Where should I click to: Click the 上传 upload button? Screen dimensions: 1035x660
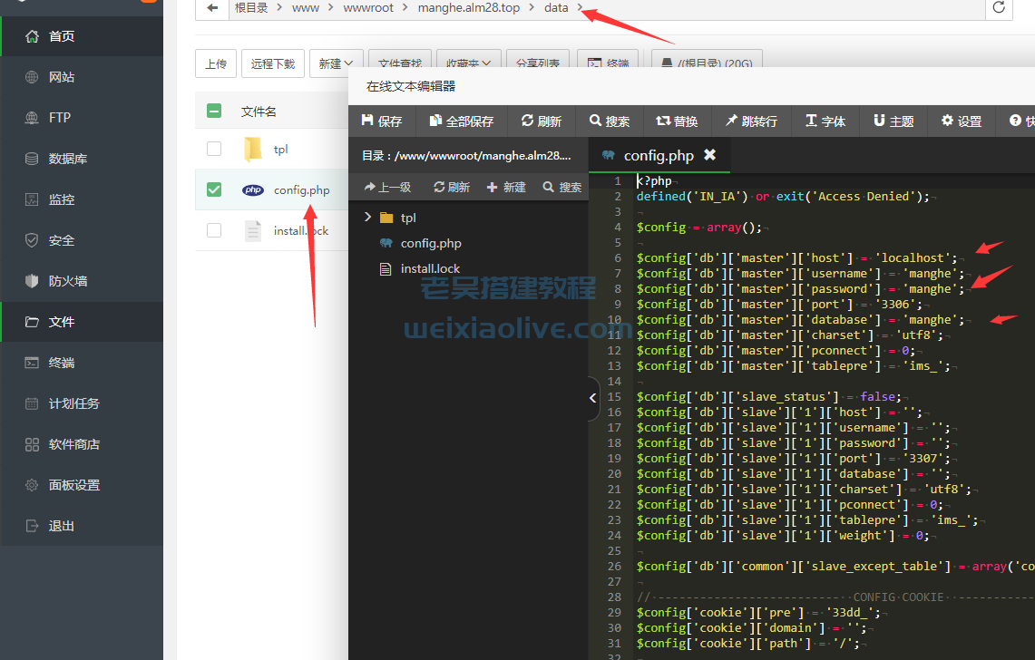pyautogui.click(x=216, y=63)
